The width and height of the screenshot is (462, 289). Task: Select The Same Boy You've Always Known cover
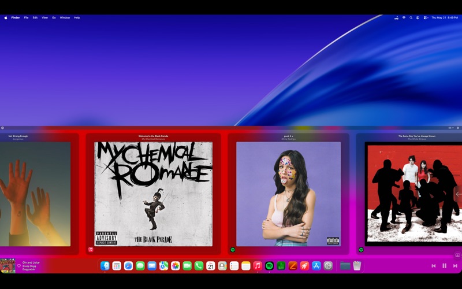click(413, 194)
